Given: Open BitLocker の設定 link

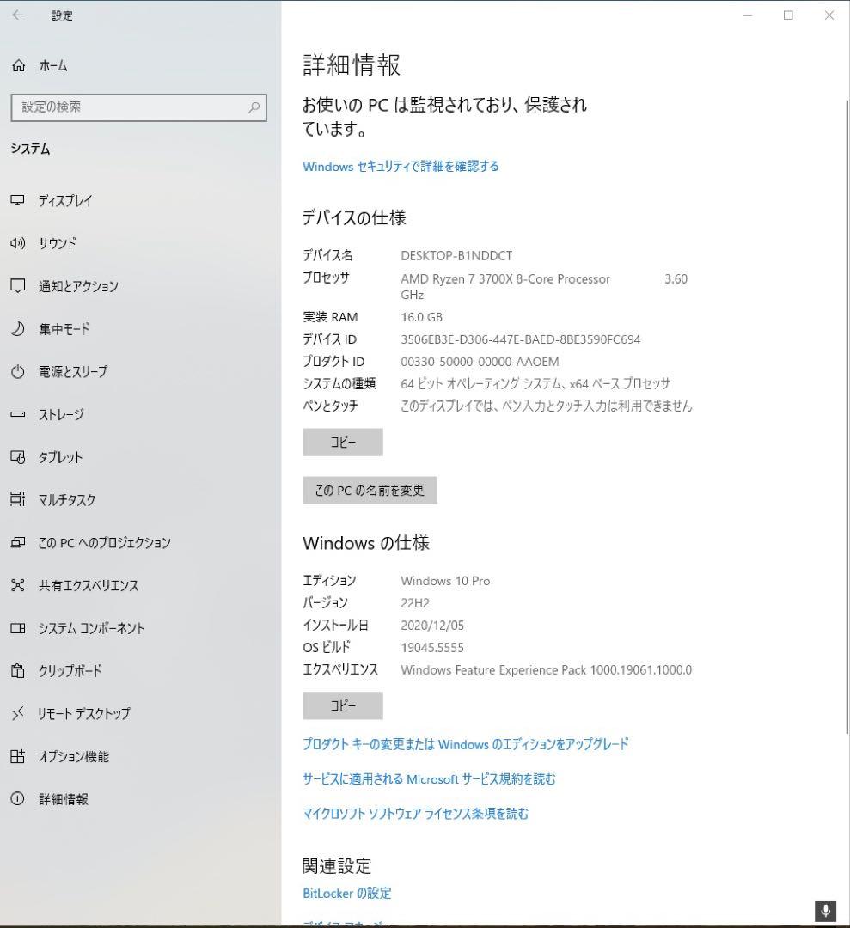Looking at the screenshot, I should pyautogui.click(x=347, y=893).
